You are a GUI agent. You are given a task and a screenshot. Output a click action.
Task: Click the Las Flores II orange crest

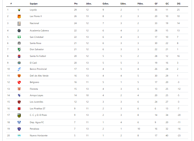(x=19, y=16)
